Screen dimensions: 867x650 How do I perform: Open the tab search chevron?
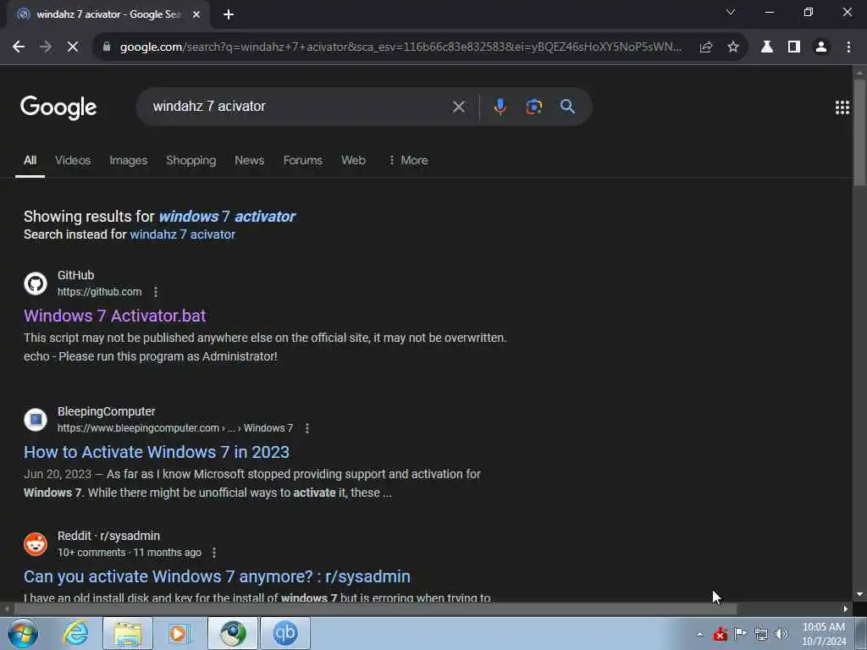(x=731, y=12)
